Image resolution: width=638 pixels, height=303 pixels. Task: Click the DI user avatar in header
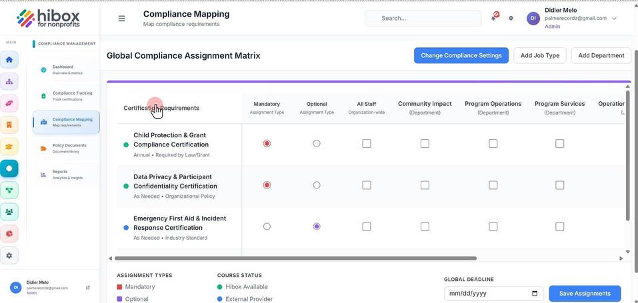(x=533, y=18)
